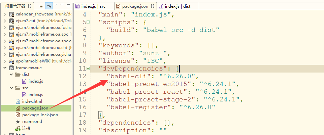Select the 连接 tree item

tap(26, 128)
